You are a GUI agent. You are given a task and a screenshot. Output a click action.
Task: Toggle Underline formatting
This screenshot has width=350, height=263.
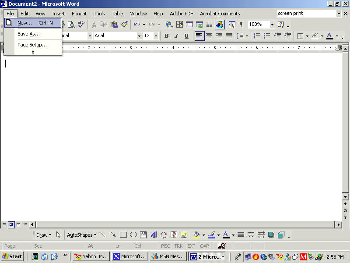186,36
